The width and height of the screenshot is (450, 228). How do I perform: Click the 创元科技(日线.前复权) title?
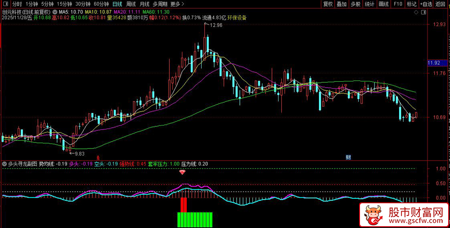27,12
